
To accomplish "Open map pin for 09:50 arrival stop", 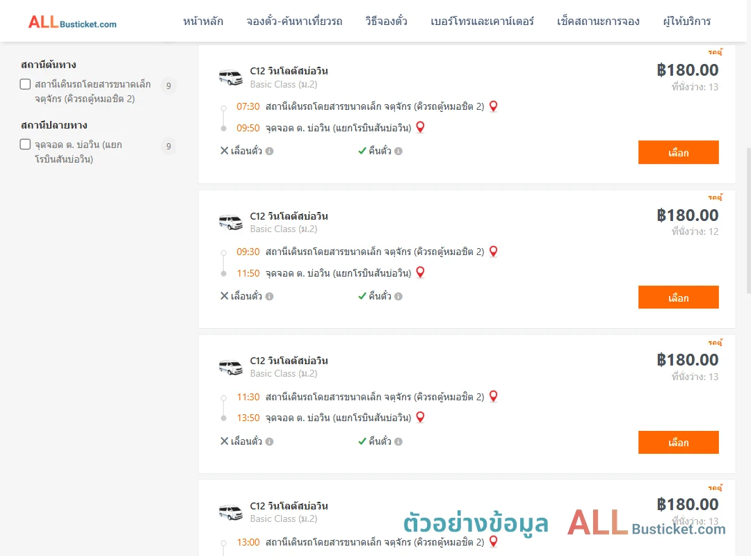I will pyautogui.click(x=420, y=127).
